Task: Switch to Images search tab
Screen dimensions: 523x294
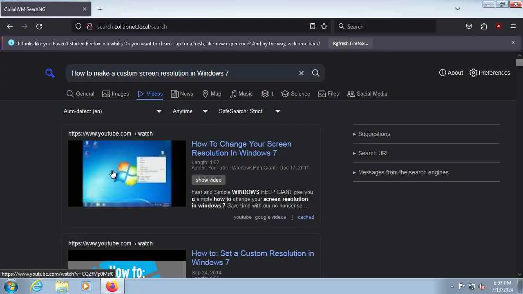Action: coord(116,94)
